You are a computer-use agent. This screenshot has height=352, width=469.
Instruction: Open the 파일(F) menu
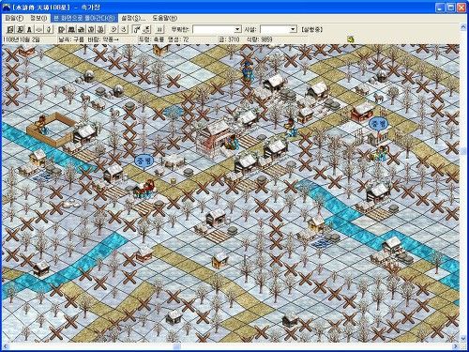pos(14,18)
